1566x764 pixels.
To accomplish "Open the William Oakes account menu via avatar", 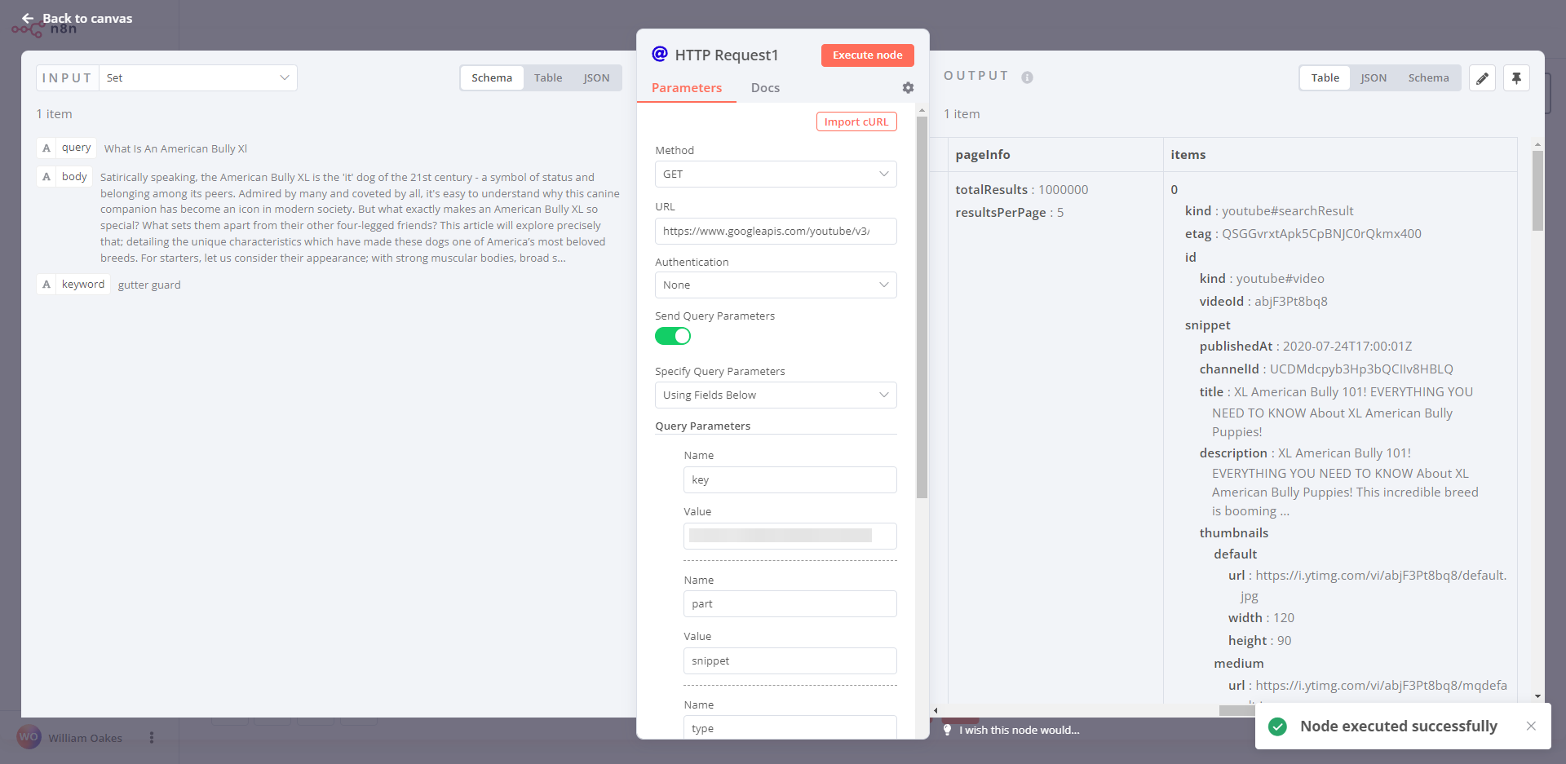I will coord(29,737).
